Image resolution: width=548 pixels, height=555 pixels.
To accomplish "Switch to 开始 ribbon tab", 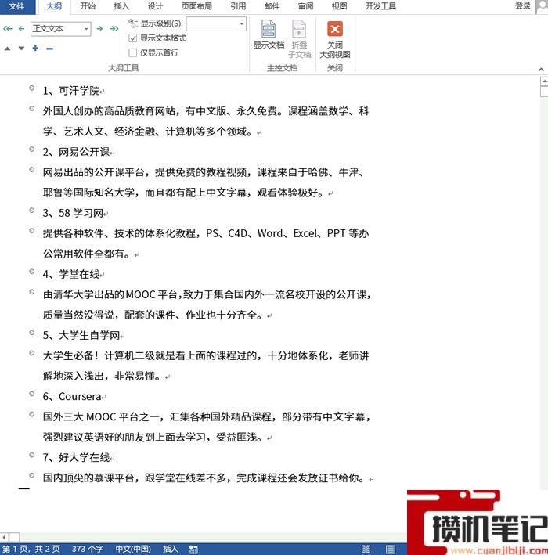I will (88, 6).
